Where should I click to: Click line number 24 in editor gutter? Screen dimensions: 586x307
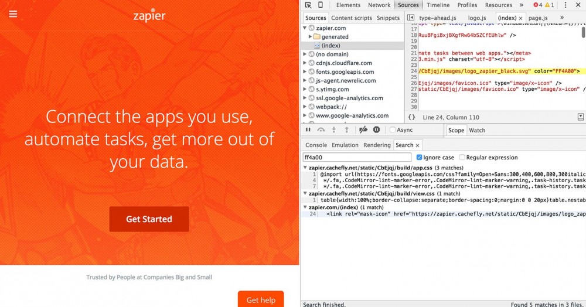[x=413, y=71]
